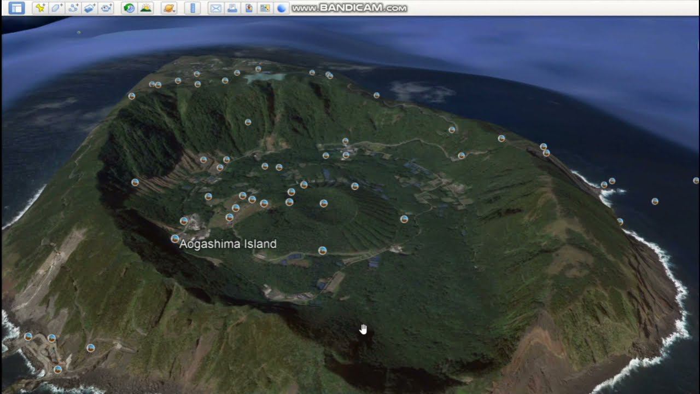This screenshot has width=700, height=394.
Task: Select the Aogashima Island map label
Action: click(x=228, y=244)
